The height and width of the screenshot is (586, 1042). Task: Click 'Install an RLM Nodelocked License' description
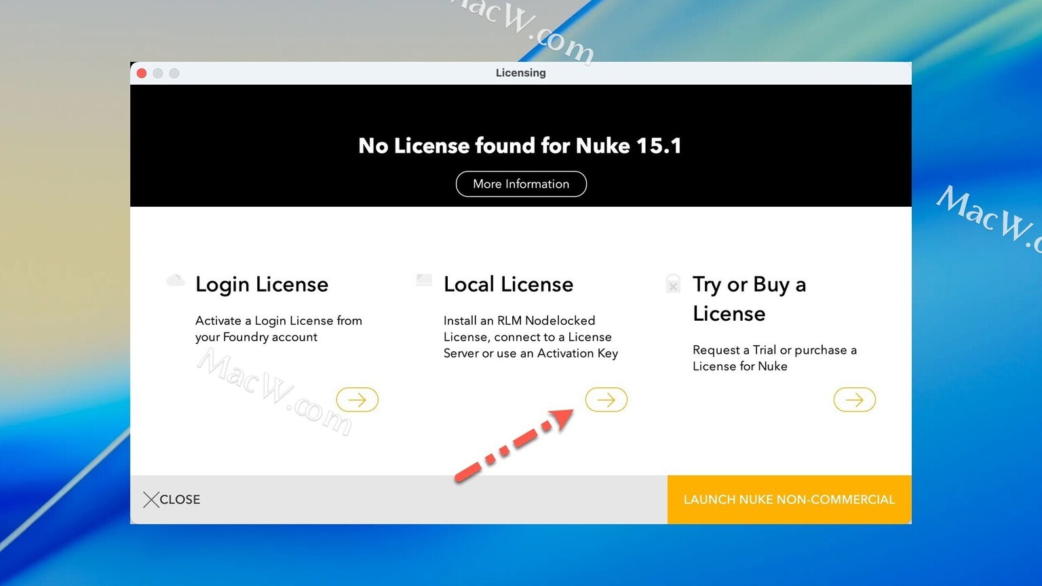point(531,337)
